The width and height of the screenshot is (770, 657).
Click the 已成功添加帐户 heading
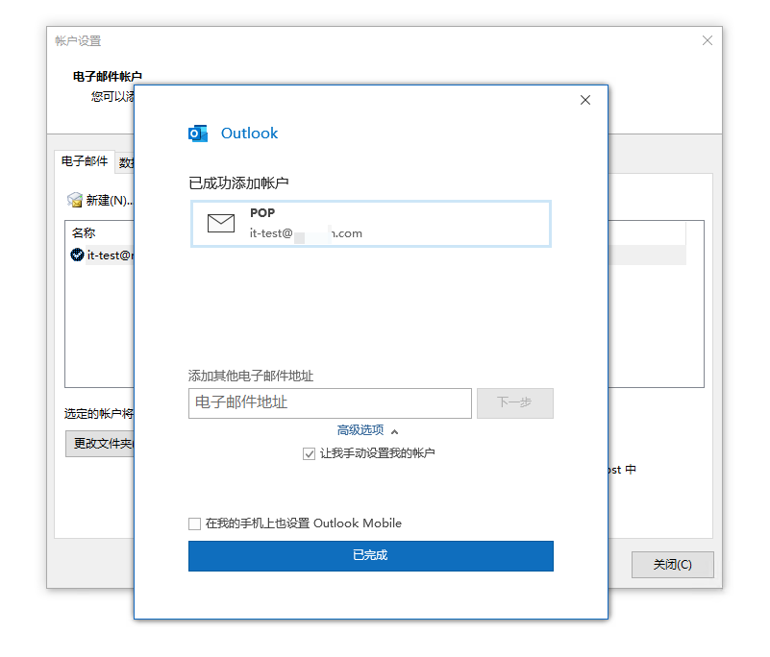238,183
